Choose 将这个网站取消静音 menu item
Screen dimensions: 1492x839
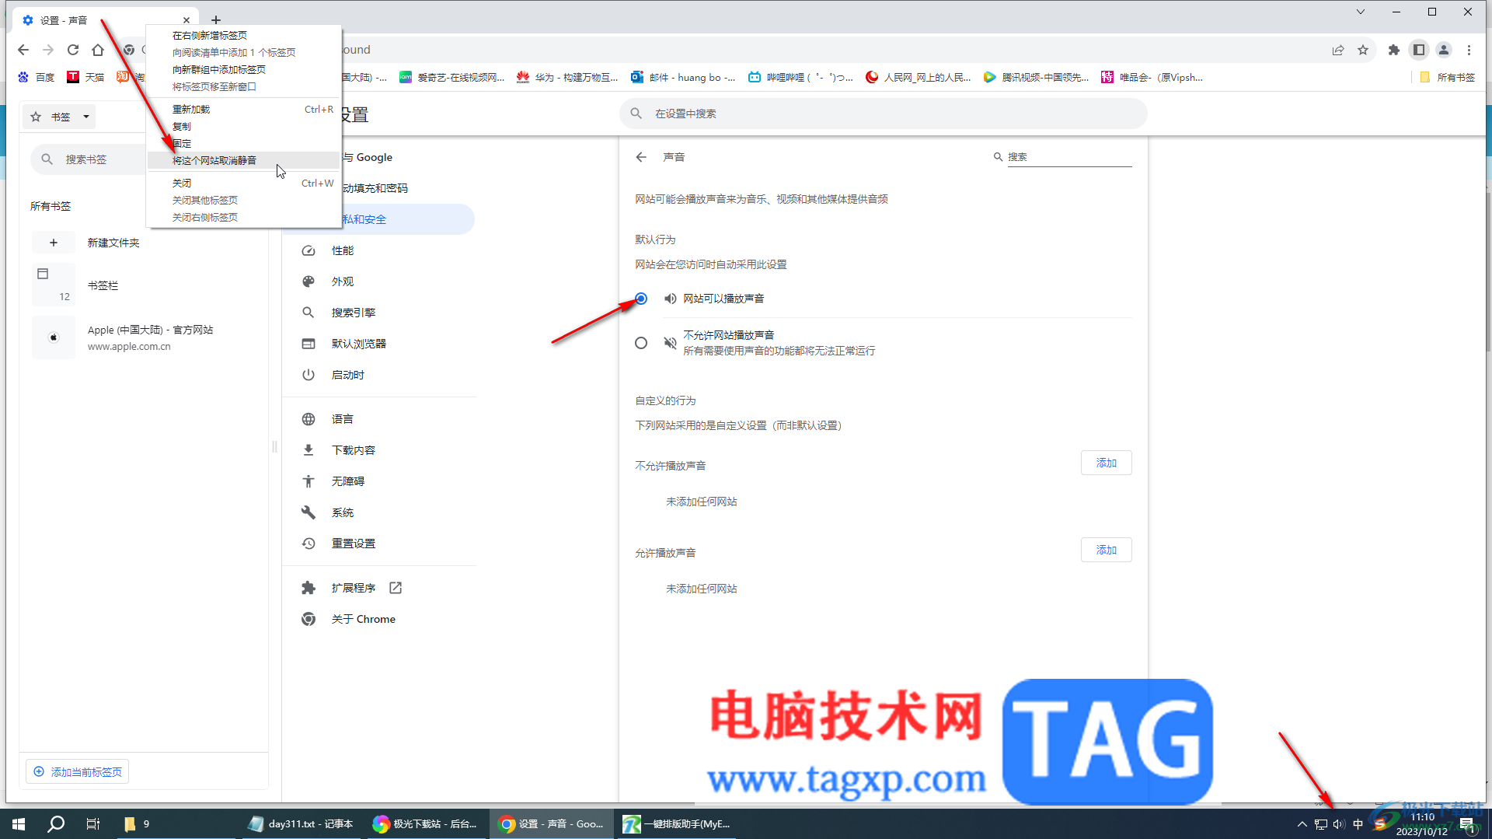244,161
